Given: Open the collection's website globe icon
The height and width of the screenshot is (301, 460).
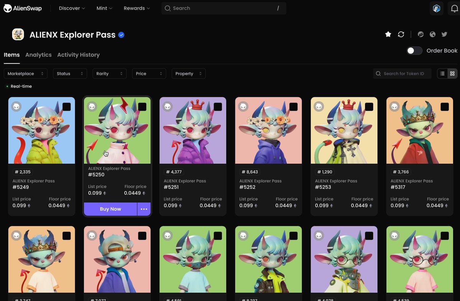Looking at the screenshot, I should [x=432, y=34].
